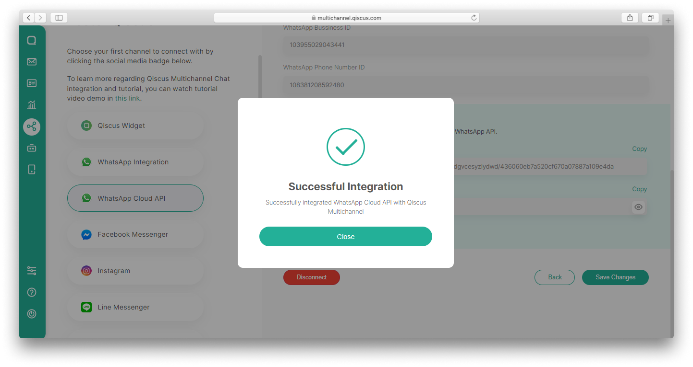Open the analytics chart sidebar icon
Image resolution: width=693 pixels, height=367 pixels.
[x=32, y=105]
